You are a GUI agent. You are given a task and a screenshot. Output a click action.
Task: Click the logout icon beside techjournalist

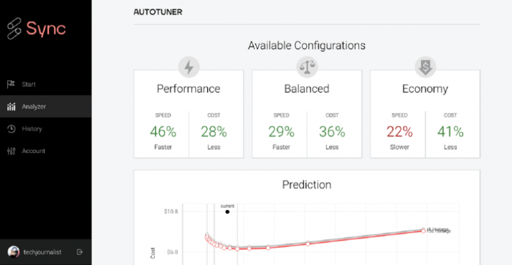[x=80, y=252]
